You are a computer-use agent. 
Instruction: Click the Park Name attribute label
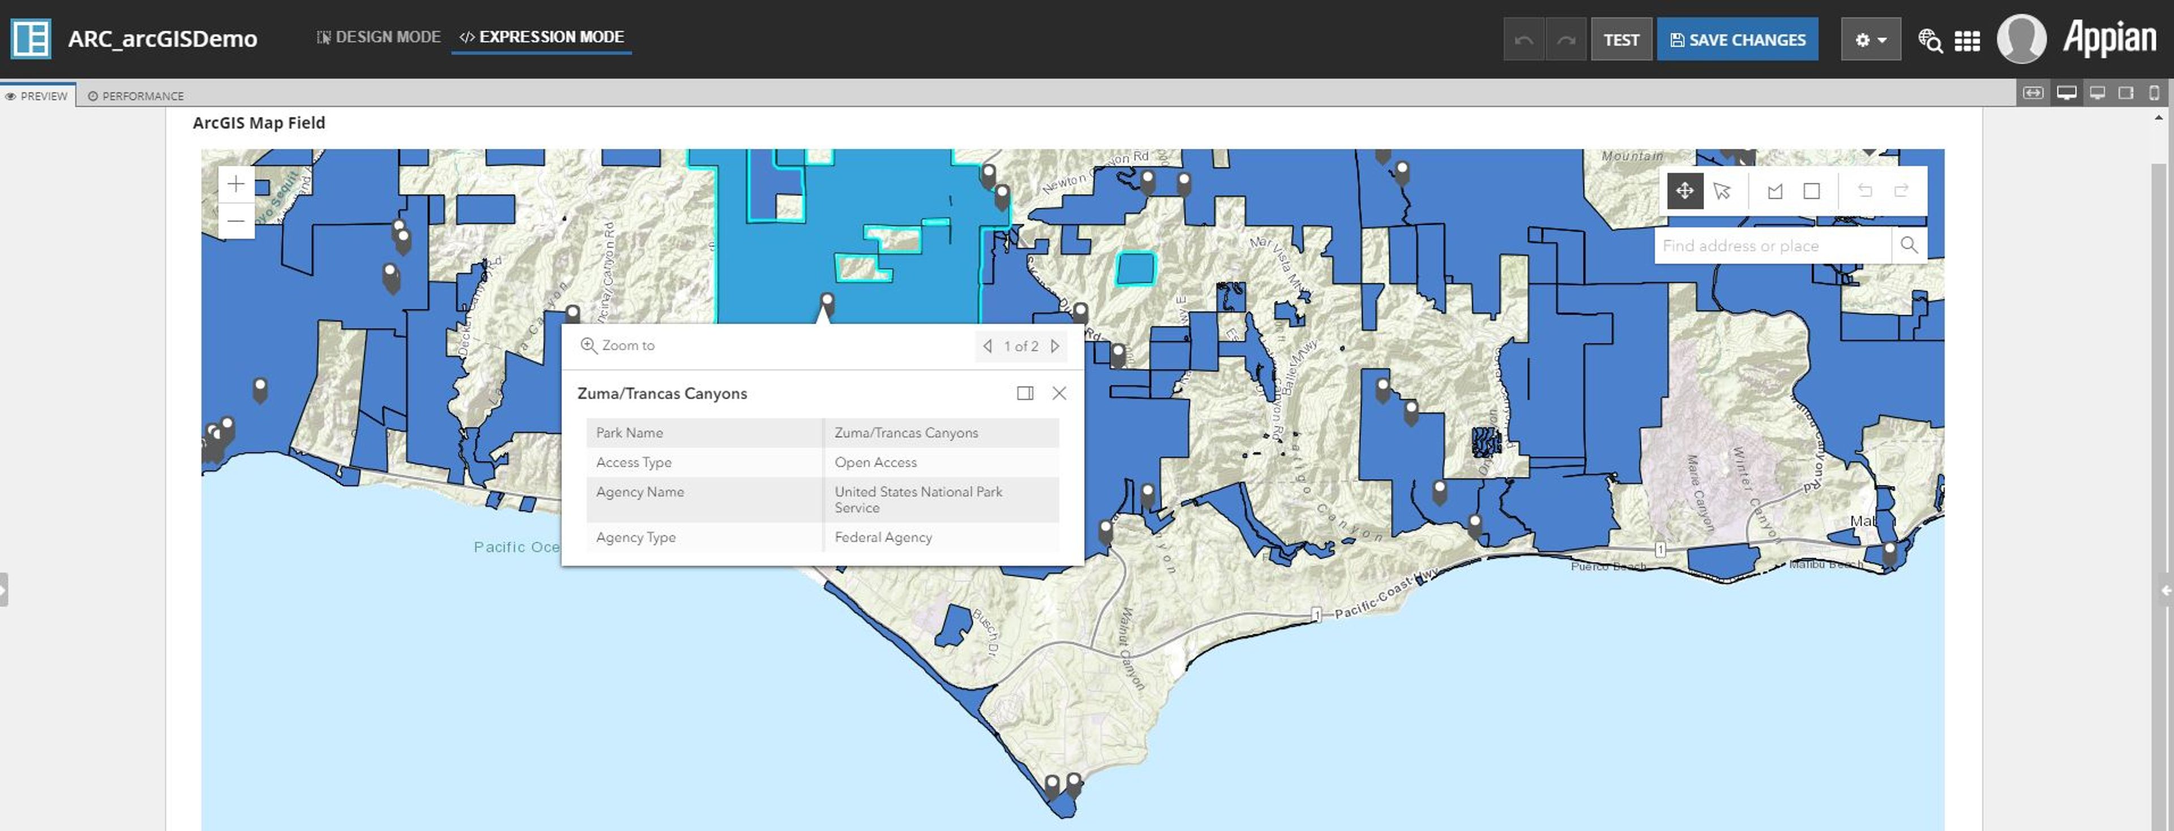pos(630,433)
